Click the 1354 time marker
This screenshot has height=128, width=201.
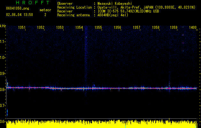(x=79, y=28)
